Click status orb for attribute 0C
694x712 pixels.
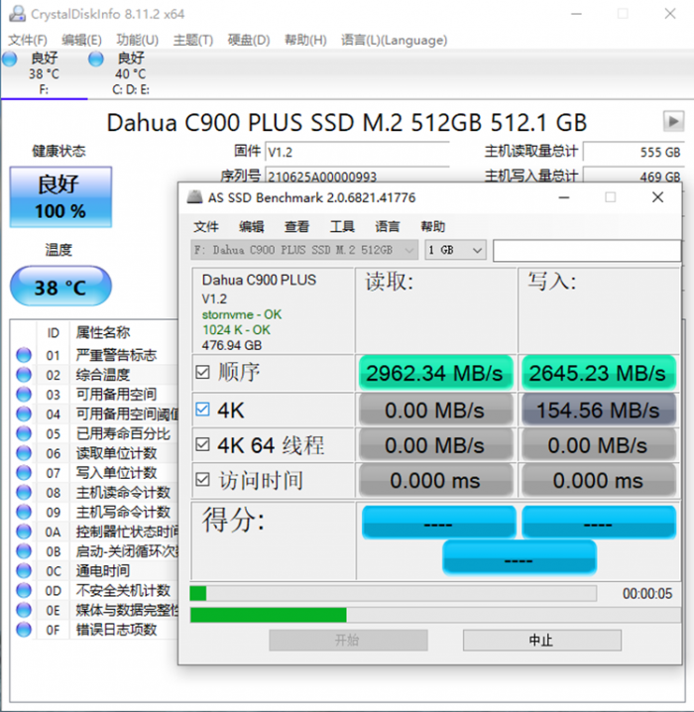(x=25, y=570)
